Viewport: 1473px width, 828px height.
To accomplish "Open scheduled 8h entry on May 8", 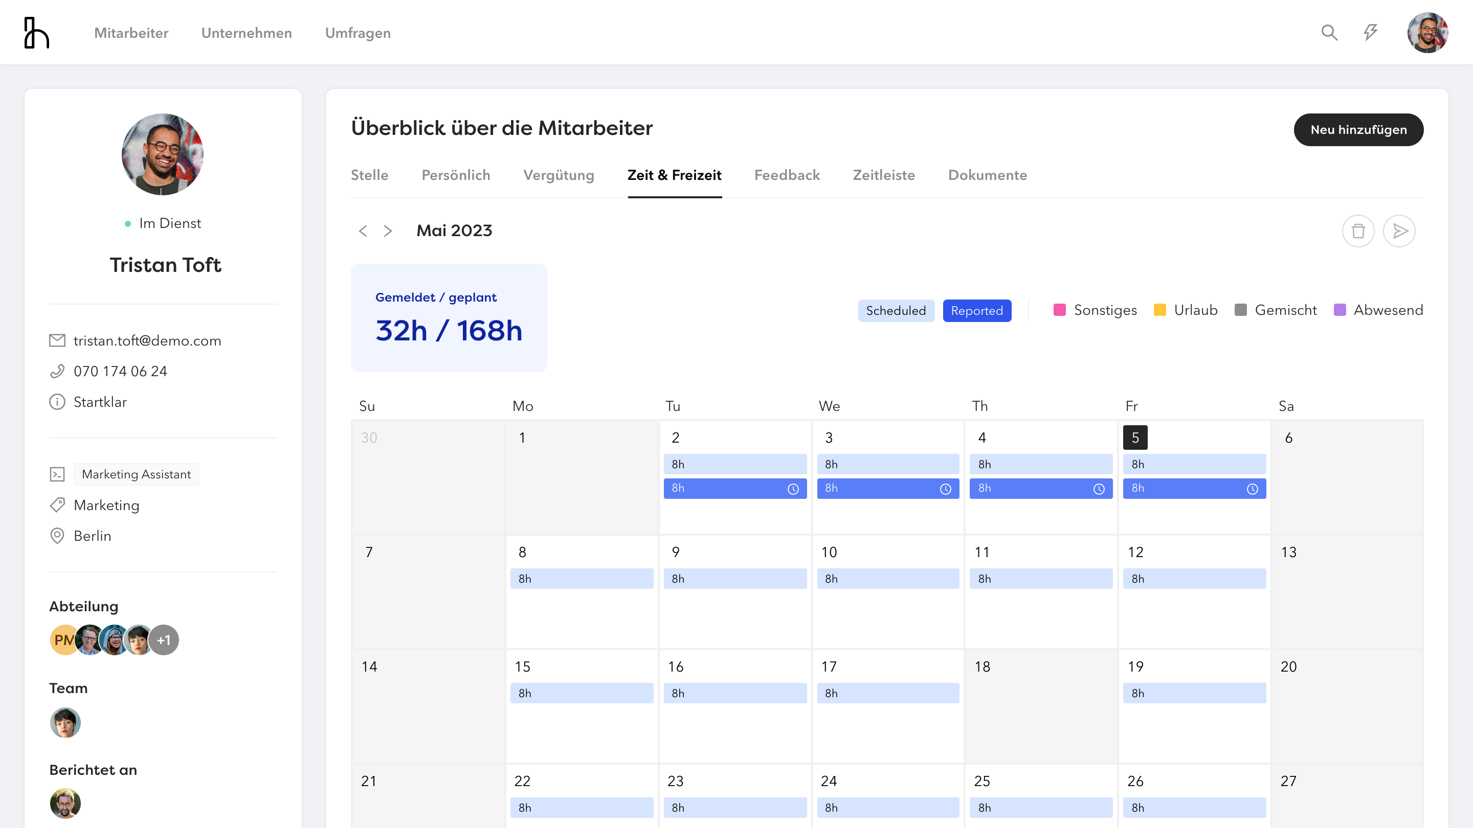I will coord(582,578).
